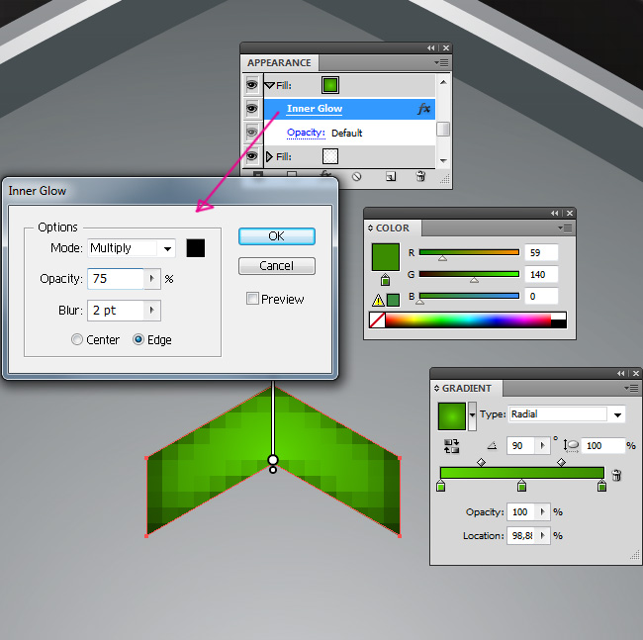Open the gradient angle arrow popup
The image size is (643, 640).
point(542,446)
